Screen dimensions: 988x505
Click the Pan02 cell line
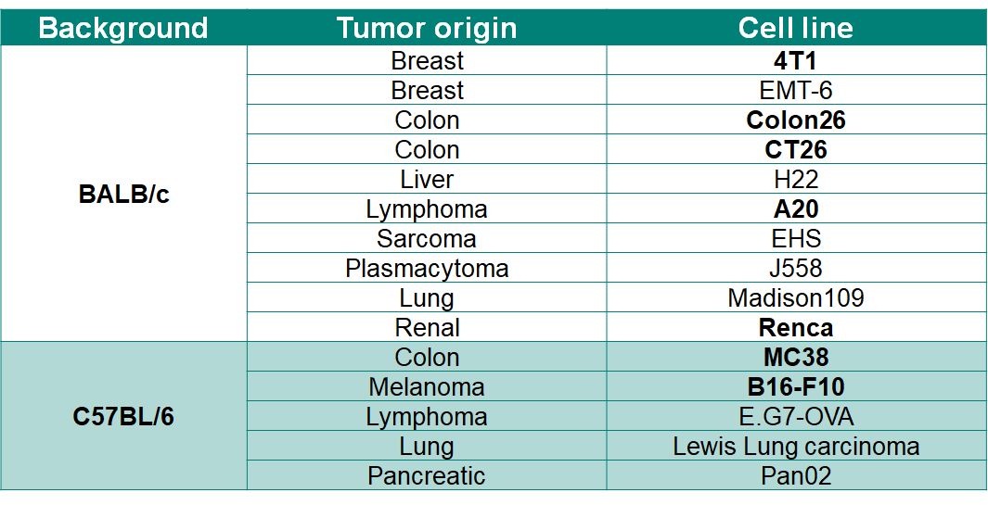[x=795, y=476]
